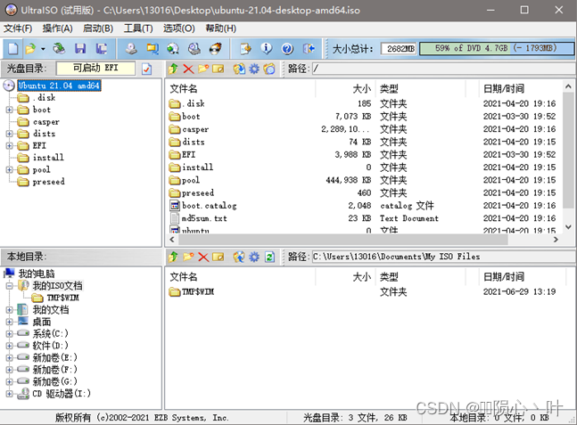The height and width of the screenshot is (425, 577).
Task: Select the Ubuntu 21.04 amd64 root node
Action: click(x=59, y=86)
